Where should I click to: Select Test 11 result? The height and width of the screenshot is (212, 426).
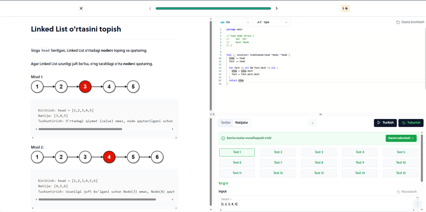237,173
